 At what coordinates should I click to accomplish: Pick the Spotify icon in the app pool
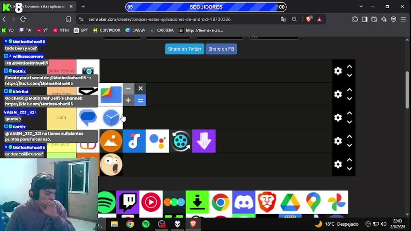click(x=107, y=202)
